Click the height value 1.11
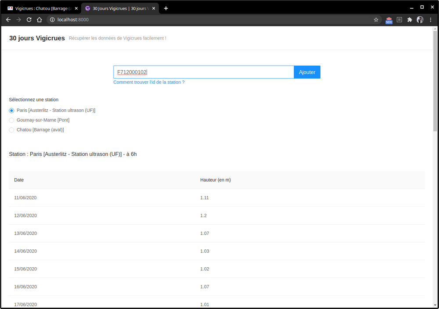The height and width of the screenshot is (309, 439). click(205, 198)
